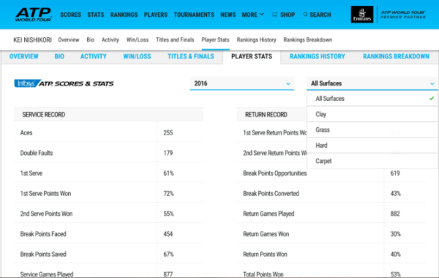Click the SEARCH magnifier item
Image resolution: width=439 pixels, height=278 pixels.
[318, 15]
